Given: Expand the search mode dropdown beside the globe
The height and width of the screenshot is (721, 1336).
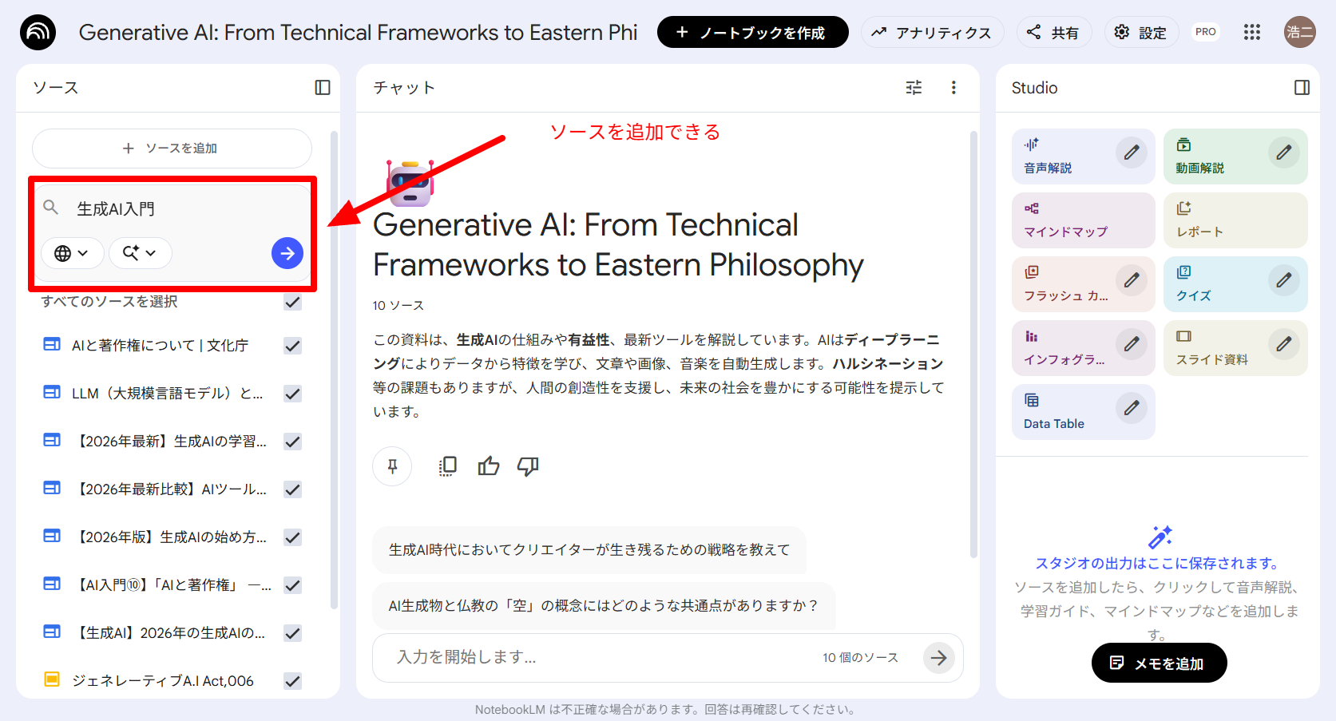Looking at the screenshot, I should tap(140, 253).
